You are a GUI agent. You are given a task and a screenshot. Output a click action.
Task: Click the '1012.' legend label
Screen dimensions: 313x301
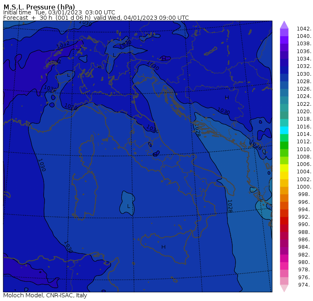click(304, 142)
